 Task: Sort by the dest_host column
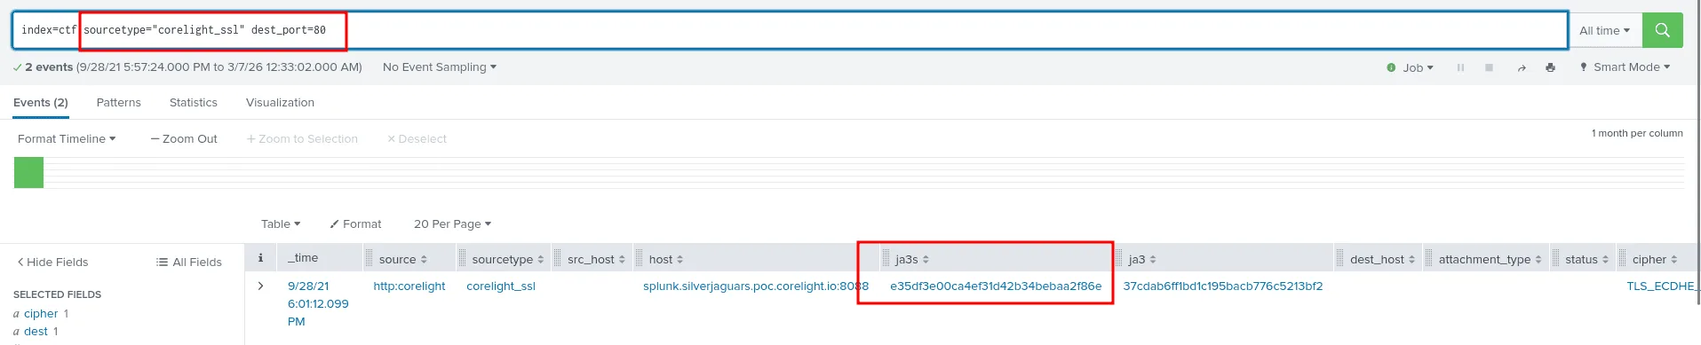[x=1382, y=260]
